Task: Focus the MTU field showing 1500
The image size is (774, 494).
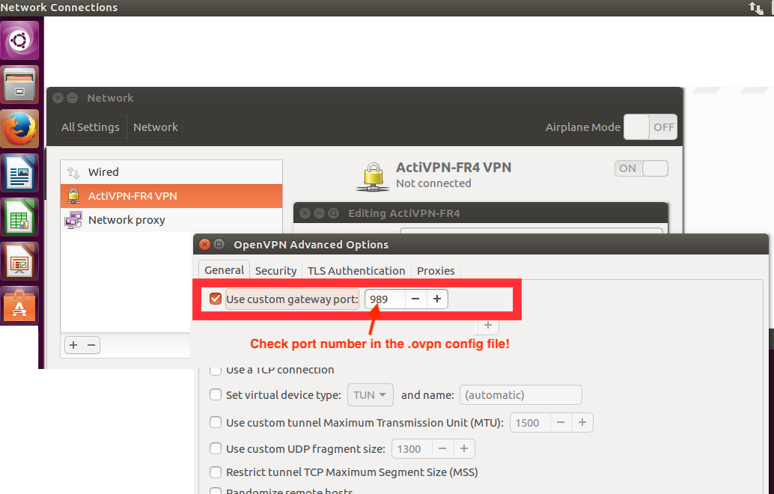Action: [530, 422]
